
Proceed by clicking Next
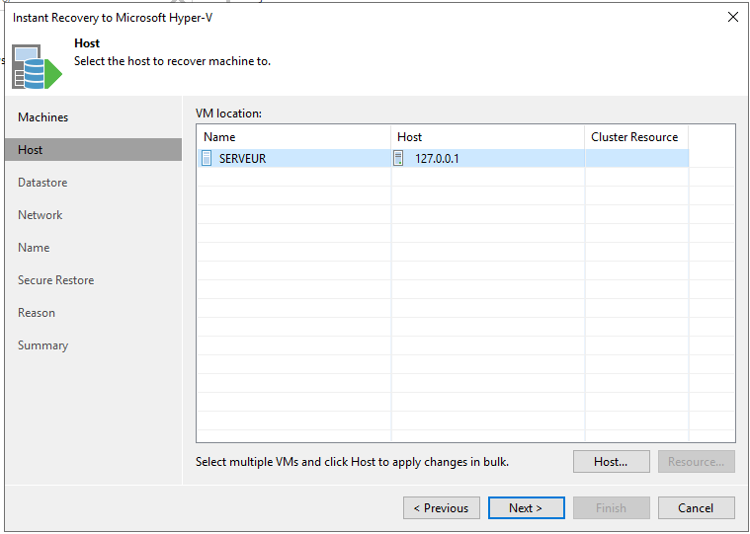527,508
